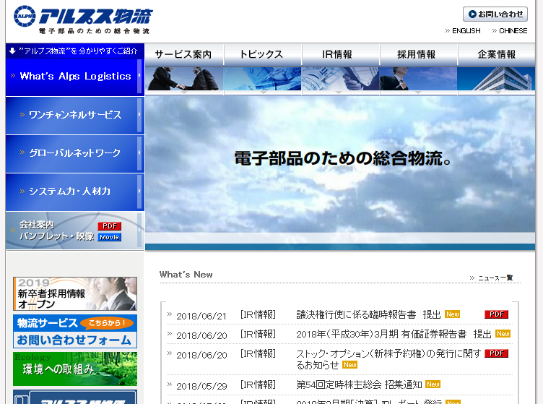Open the 2019 新卒者採用情報 banner
Screen dimensions: 543x404
point(75,293)
